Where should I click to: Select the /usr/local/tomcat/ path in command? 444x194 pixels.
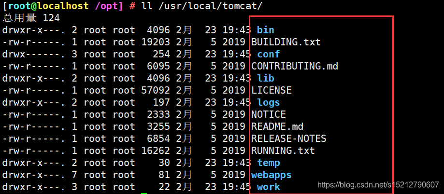tap(211, 6)
